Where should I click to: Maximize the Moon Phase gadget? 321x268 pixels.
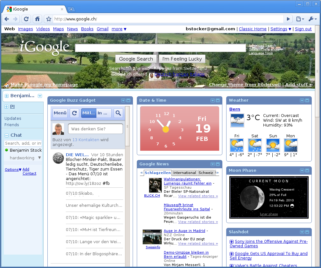tap(307, 170)
